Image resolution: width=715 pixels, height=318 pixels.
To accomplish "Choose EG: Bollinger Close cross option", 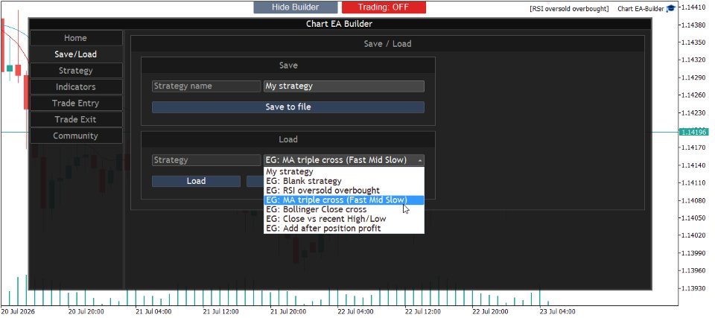I will (344, 209).
